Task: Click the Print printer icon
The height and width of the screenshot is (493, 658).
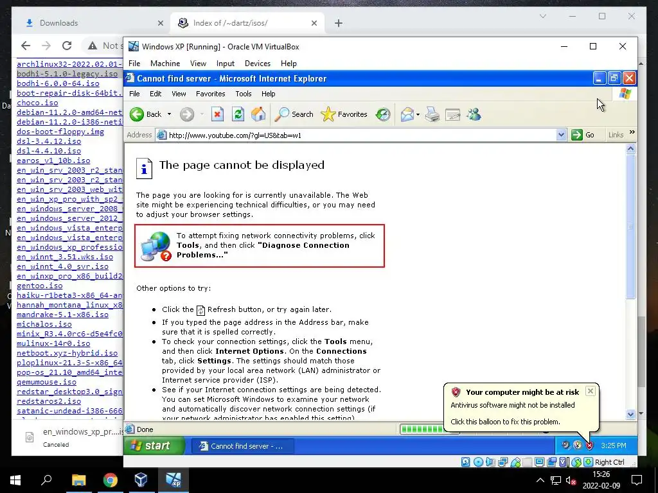Action: 432,114
